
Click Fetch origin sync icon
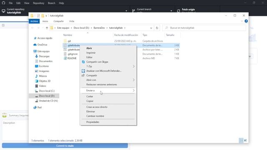coord(179,11)
